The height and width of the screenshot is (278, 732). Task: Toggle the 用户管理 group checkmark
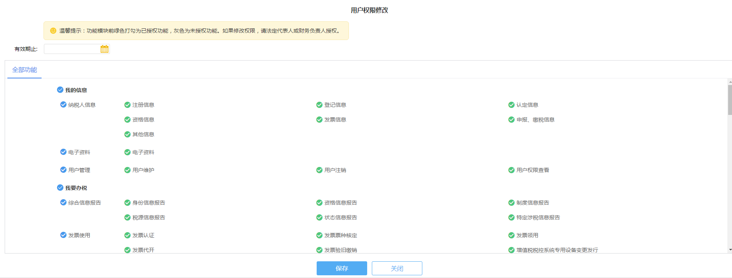click(x=63, y=170)
